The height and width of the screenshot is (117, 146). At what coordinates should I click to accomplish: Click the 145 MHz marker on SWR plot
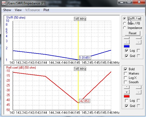[x=80, y=19]
